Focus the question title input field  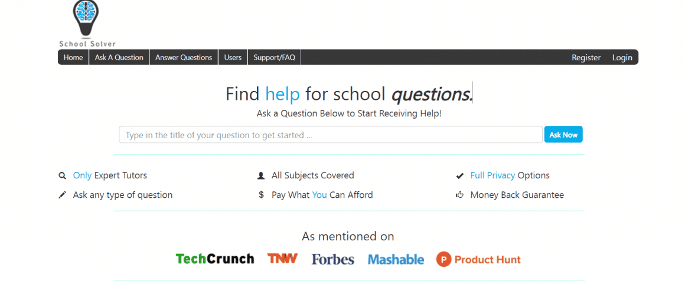click(331, 135)
